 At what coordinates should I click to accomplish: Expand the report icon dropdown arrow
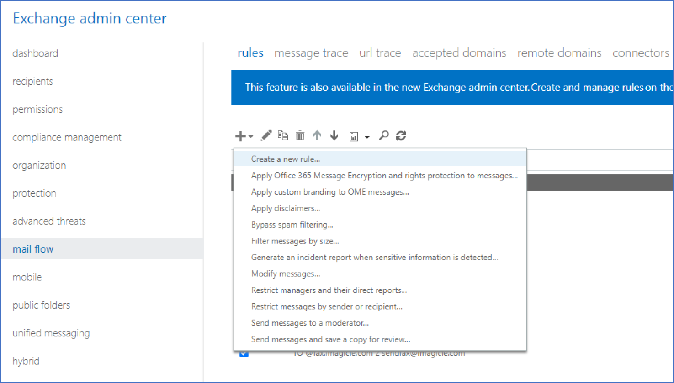point(367,137)
